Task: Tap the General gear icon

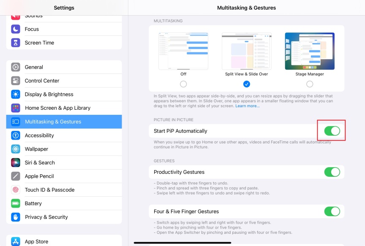Action: point(16,67)
